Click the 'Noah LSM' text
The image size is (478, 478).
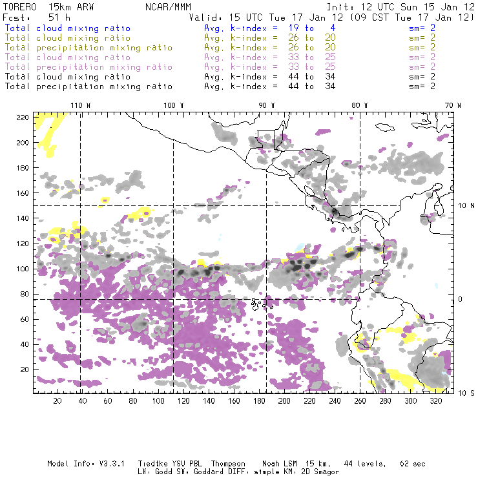point(280,464)
